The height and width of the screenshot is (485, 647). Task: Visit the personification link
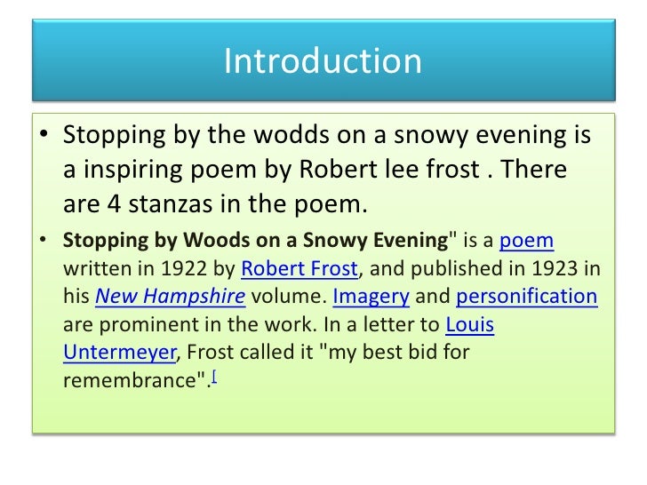527,297
